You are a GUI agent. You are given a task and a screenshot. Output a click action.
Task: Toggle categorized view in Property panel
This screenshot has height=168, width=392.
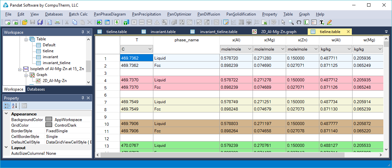click(x=7, y=106)
